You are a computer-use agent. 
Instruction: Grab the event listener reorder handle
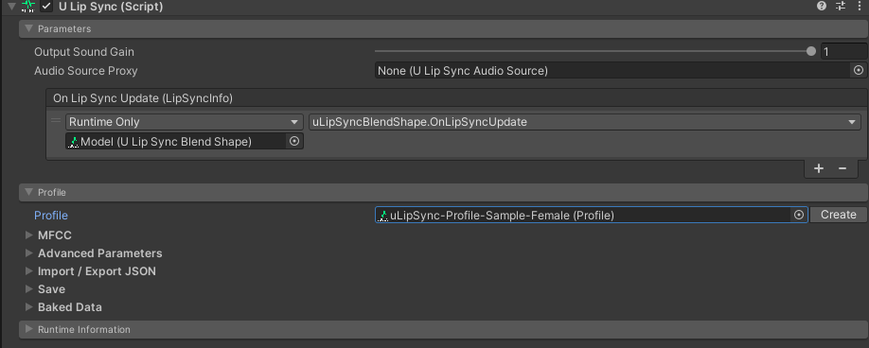click(x=56, y=121)
